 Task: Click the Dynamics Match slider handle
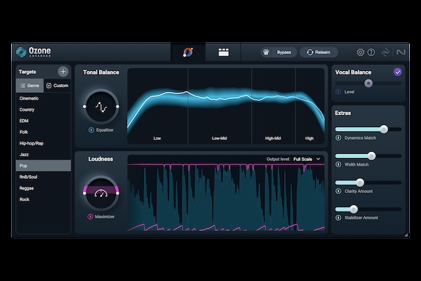(384, 129)
